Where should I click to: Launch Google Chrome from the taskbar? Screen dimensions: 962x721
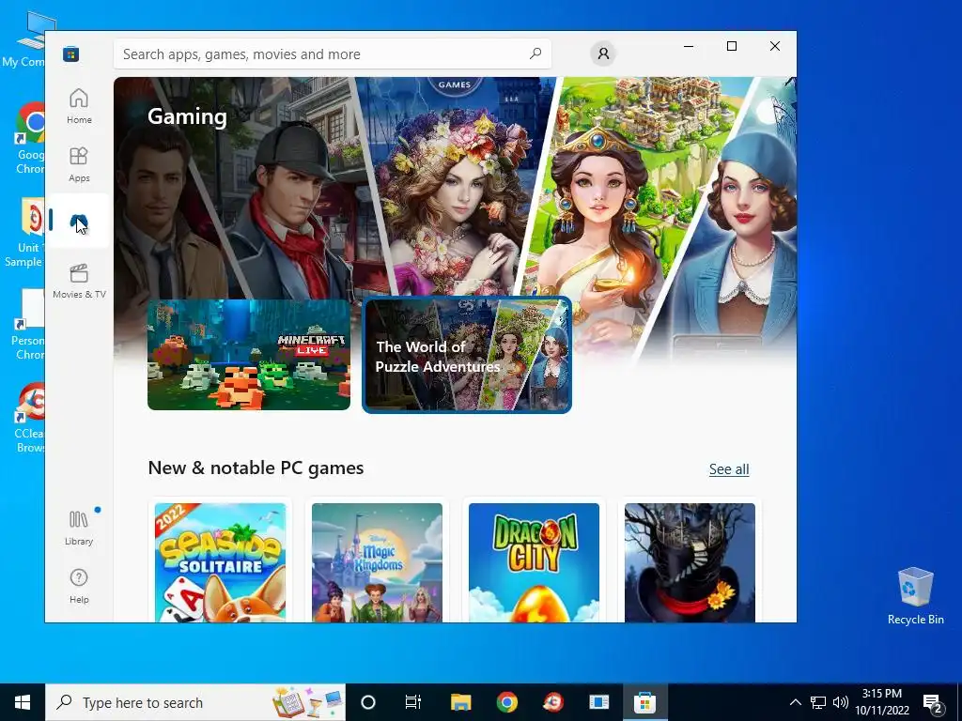click(x=506, y=702)
